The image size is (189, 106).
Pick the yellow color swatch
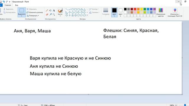click(x=141, y=9)
